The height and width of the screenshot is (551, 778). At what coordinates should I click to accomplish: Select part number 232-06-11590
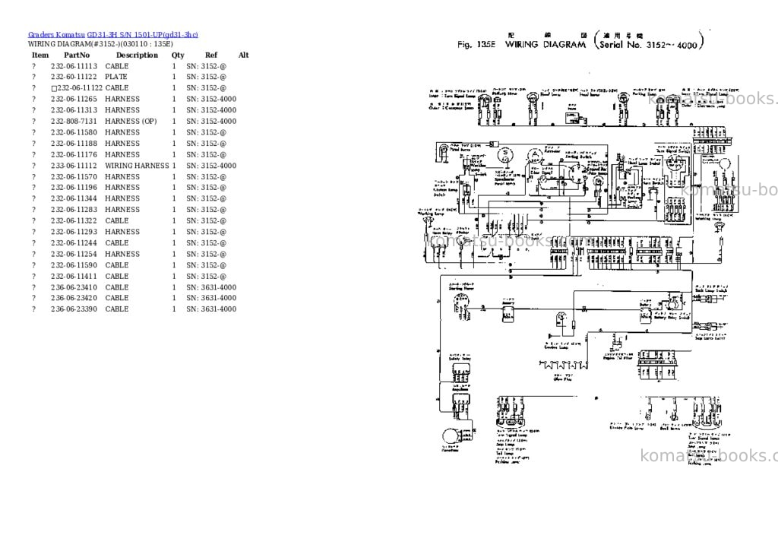[x=74, y=265]
